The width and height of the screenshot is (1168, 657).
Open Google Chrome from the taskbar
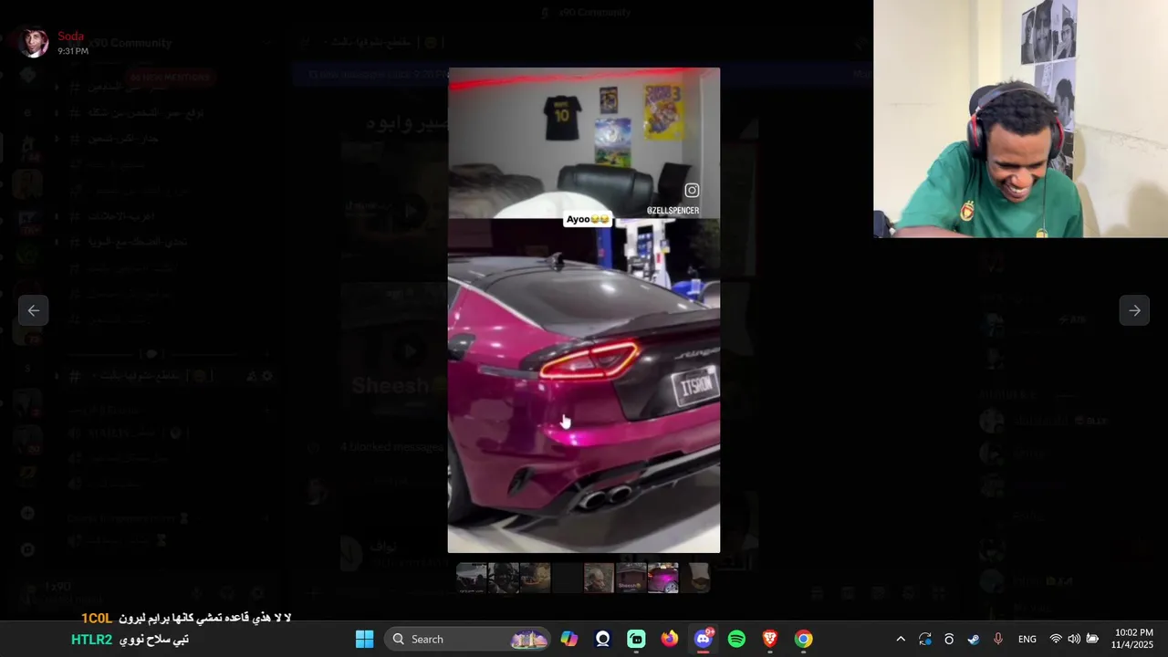click(x=803, y=639)
